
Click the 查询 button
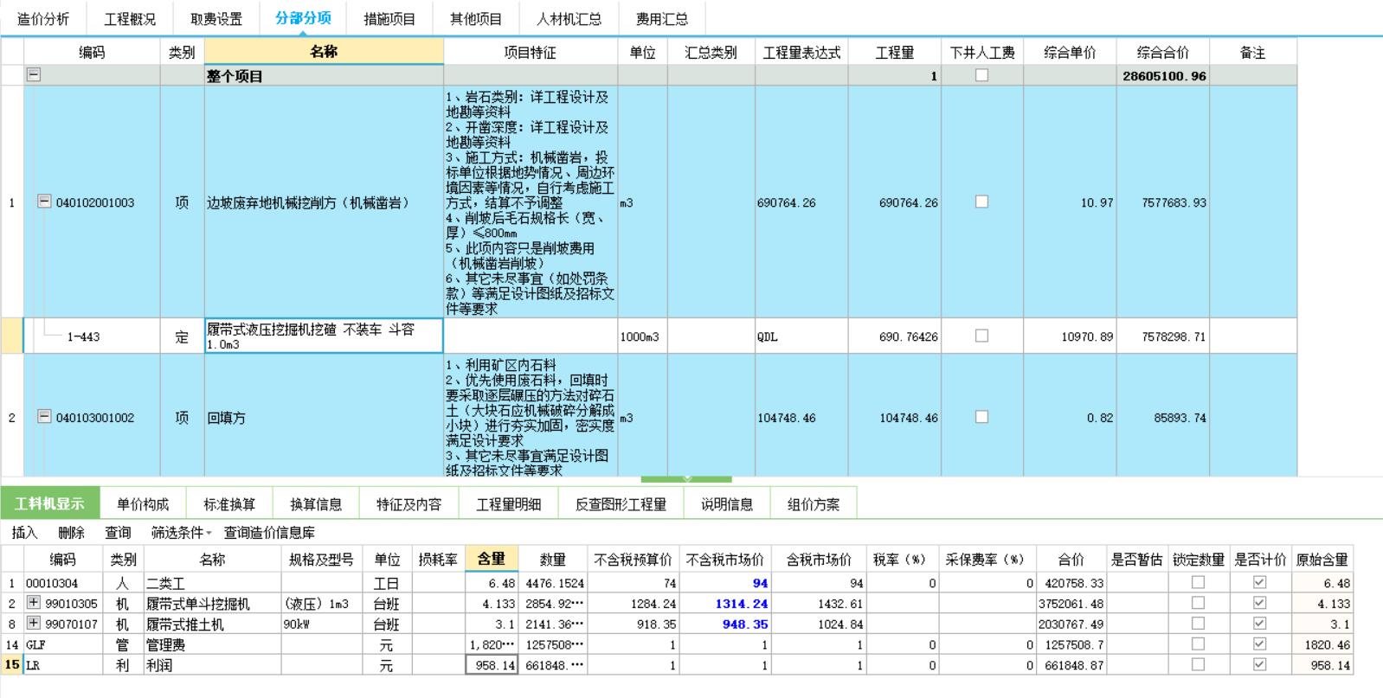point(118,533)
